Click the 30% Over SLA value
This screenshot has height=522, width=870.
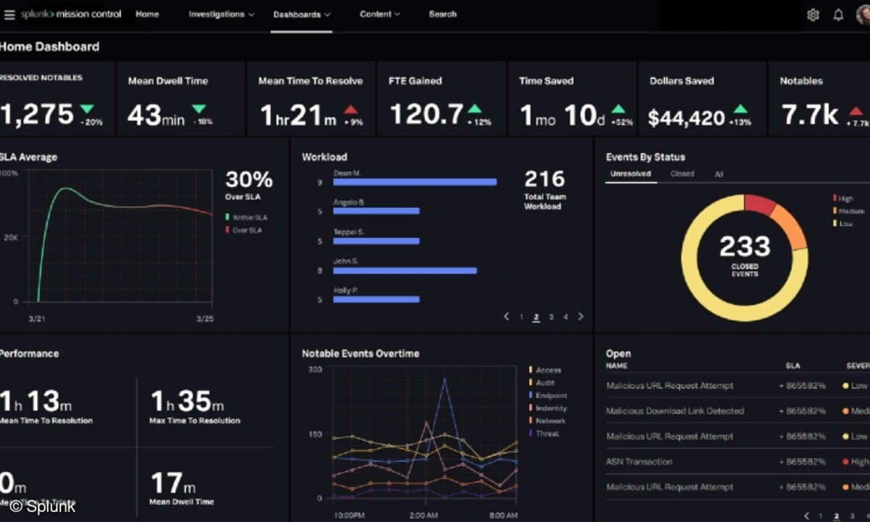click(x=249, y=180)
